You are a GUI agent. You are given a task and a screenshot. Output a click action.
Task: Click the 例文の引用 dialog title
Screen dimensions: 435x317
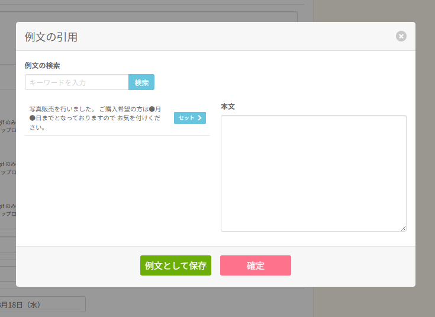pyautogui.click(x=51, y=37)
